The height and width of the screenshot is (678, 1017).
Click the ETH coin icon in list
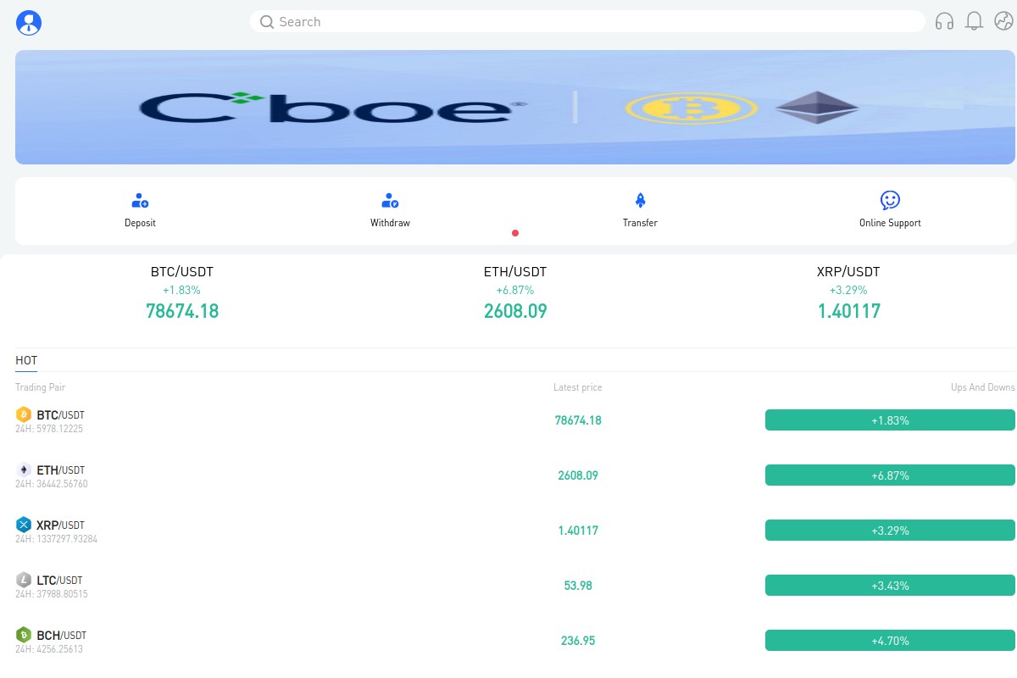24,470
